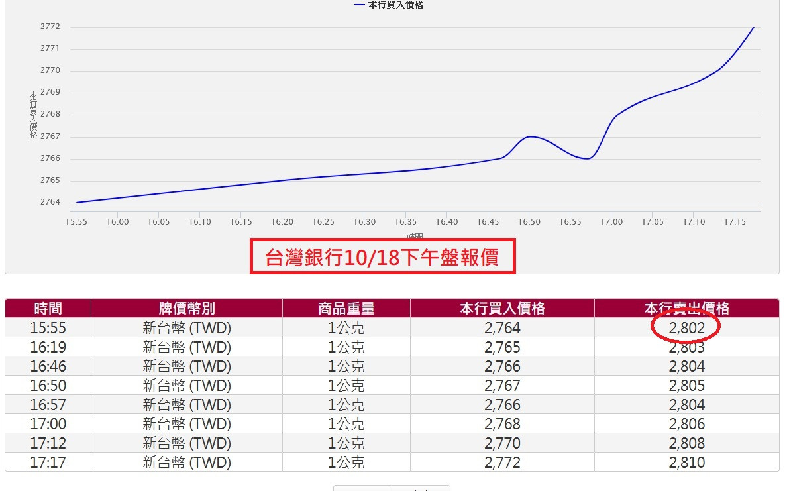Select sell price 2,810 in the 17:17 row
This screenshot has height=491, width=787.
pyautogui.click(x=686, y=463)
